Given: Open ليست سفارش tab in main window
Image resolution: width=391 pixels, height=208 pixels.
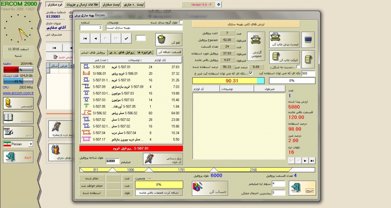Looking at the screenshot, I should [x=111, y=5].
